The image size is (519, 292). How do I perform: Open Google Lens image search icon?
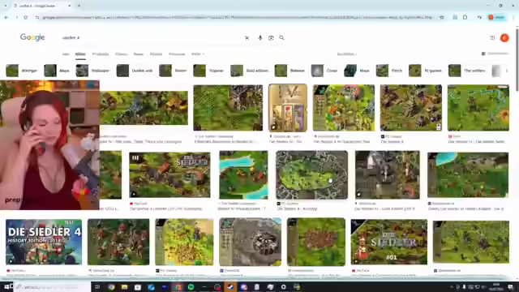(271, 38)
